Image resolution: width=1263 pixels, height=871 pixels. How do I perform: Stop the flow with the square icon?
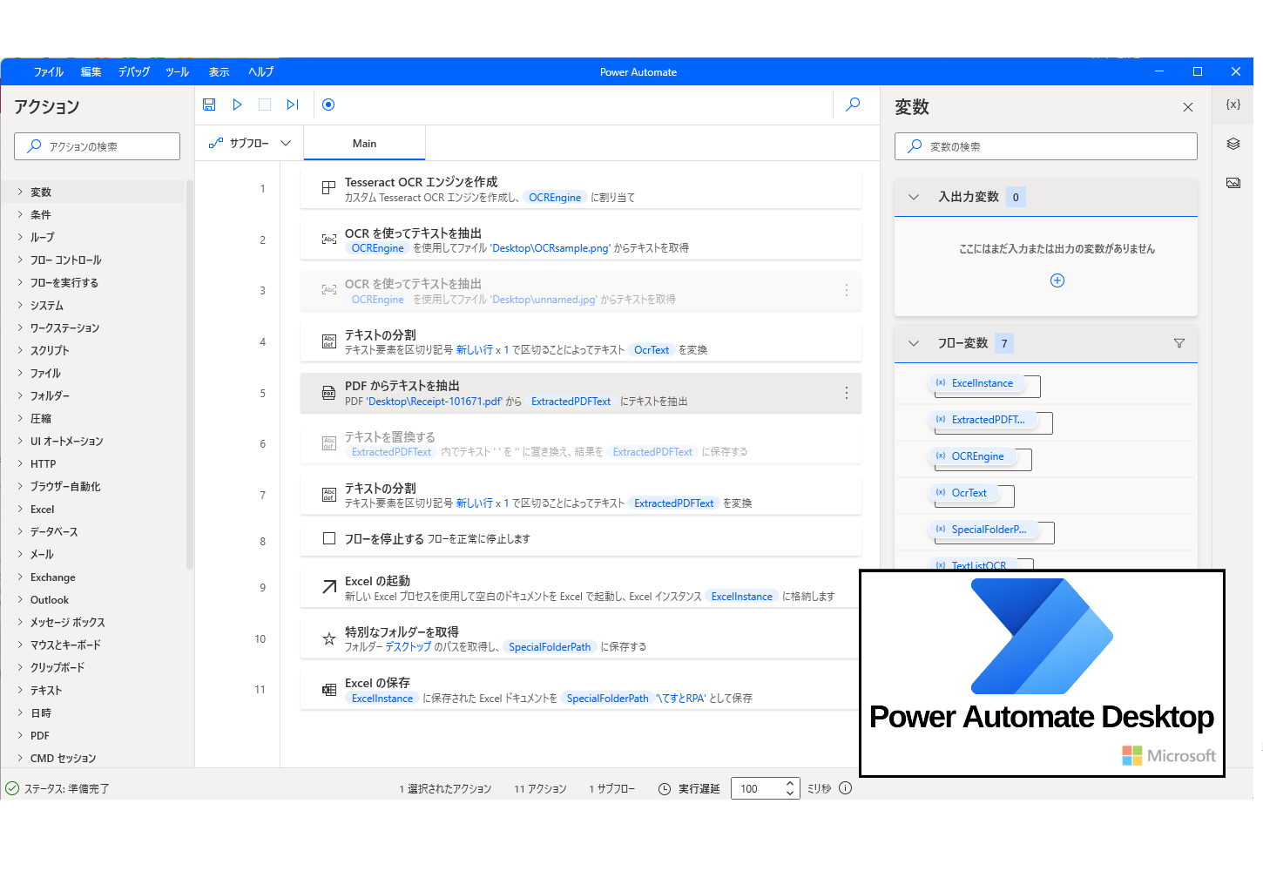[x=265, y=105]
